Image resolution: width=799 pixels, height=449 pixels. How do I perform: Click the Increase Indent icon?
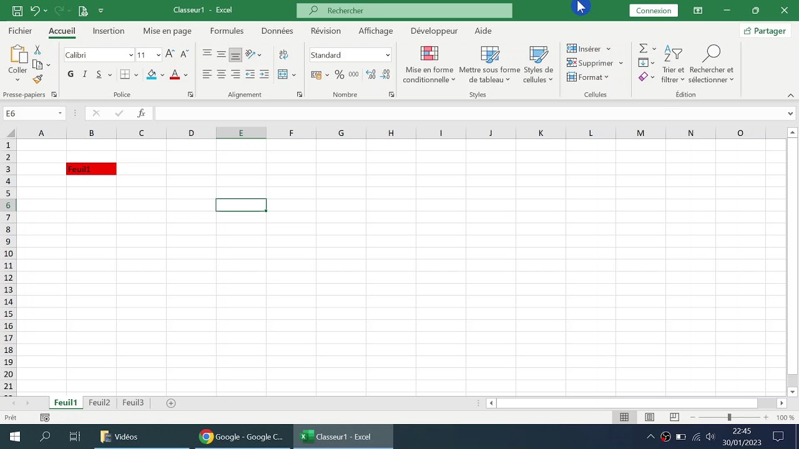[x=264, y=75]
